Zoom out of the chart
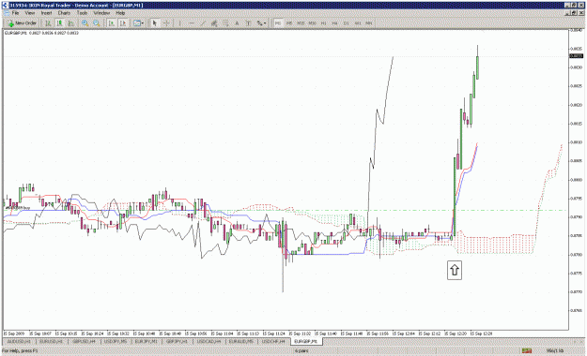The width and height of the screenshot is (587, 356). click(x=97, y=23)
